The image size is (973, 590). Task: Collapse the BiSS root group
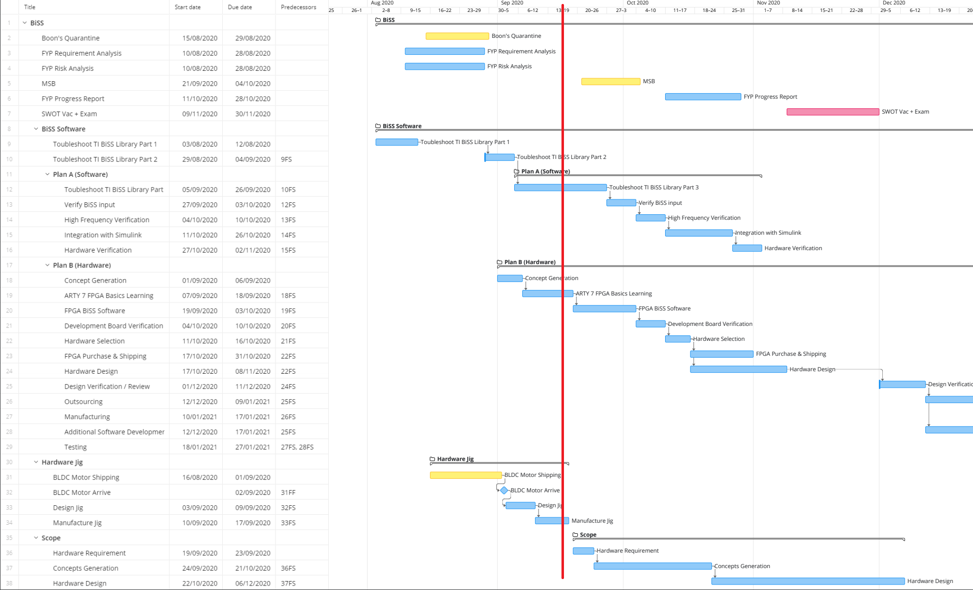coord(24,23)
